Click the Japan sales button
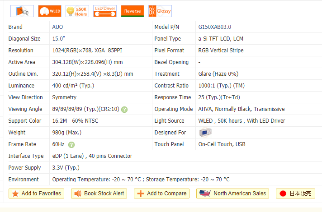The width and height of the screenshot is (322, 212). [x=295, y=194]
